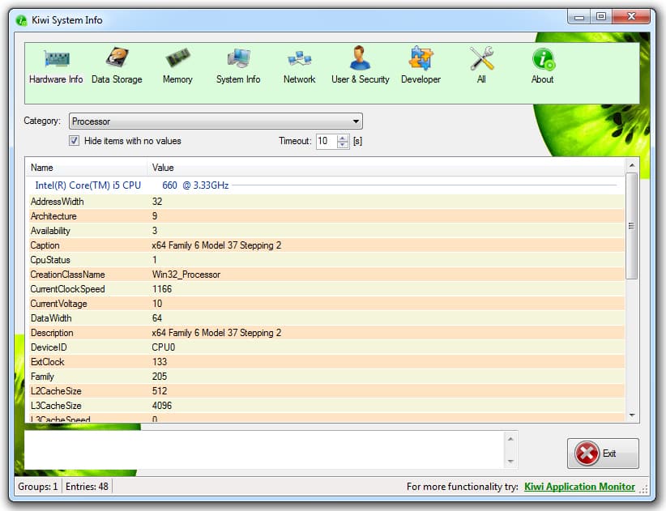Click the Win32_Processor value
The width and height of the screenshot is (666, 511).
click(186, 275)
